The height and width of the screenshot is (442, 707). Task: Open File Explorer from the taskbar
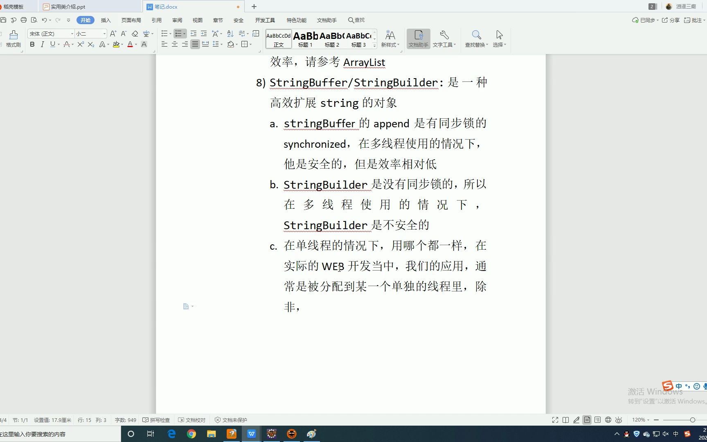211,434
